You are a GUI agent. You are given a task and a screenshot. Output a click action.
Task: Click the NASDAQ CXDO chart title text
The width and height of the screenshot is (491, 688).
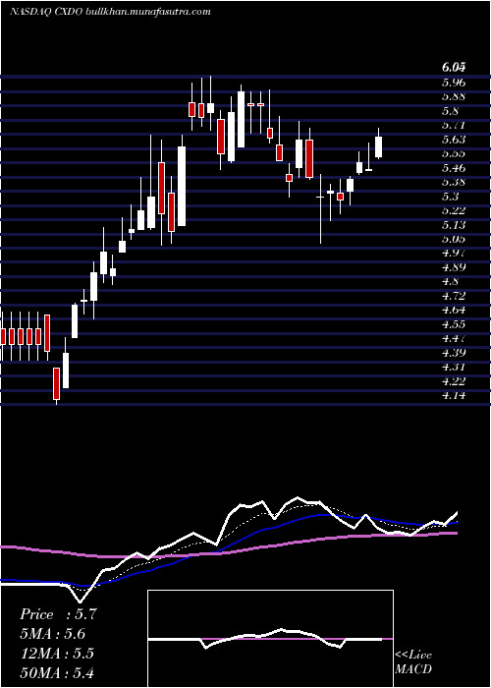point(110,12)
